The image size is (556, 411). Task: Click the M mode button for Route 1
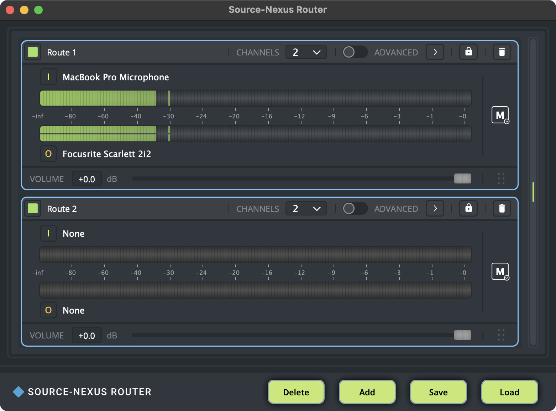coord(500,115)
